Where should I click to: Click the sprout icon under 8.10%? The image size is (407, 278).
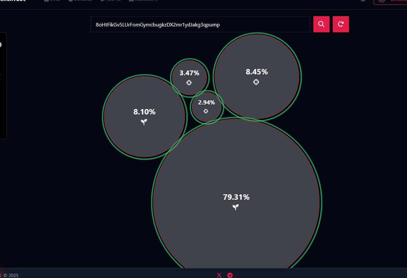pos(144,122)
